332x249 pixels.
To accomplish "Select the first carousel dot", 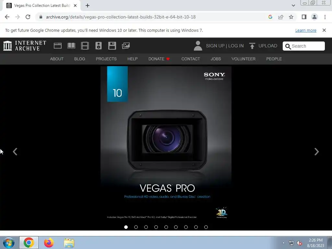I will pyautogui.click(x=126, y=227).
